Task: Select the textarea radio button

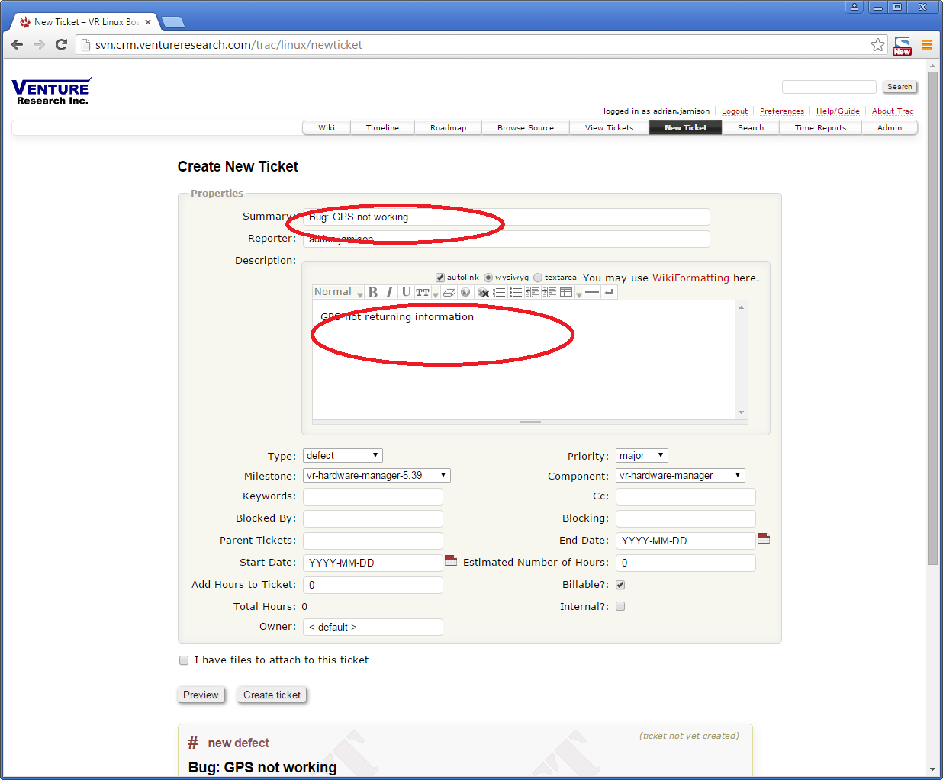Action: [x=538, y=278]
